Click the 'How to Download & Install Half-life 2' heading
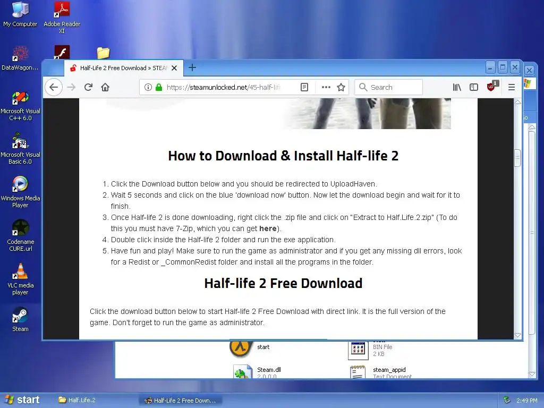The height and width of the screenshot is (408, 544). point(283,156)
